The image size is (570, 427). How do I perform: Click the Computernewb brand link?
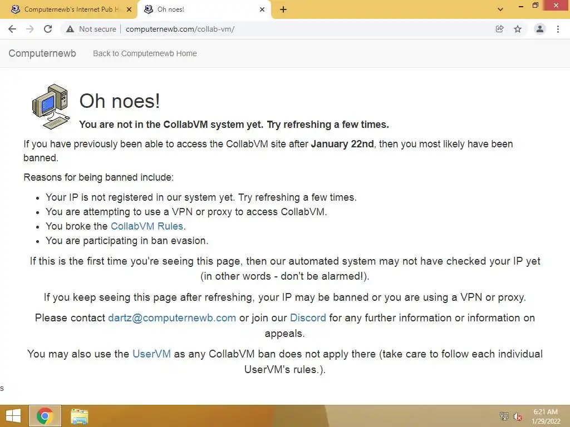(42, 53)
